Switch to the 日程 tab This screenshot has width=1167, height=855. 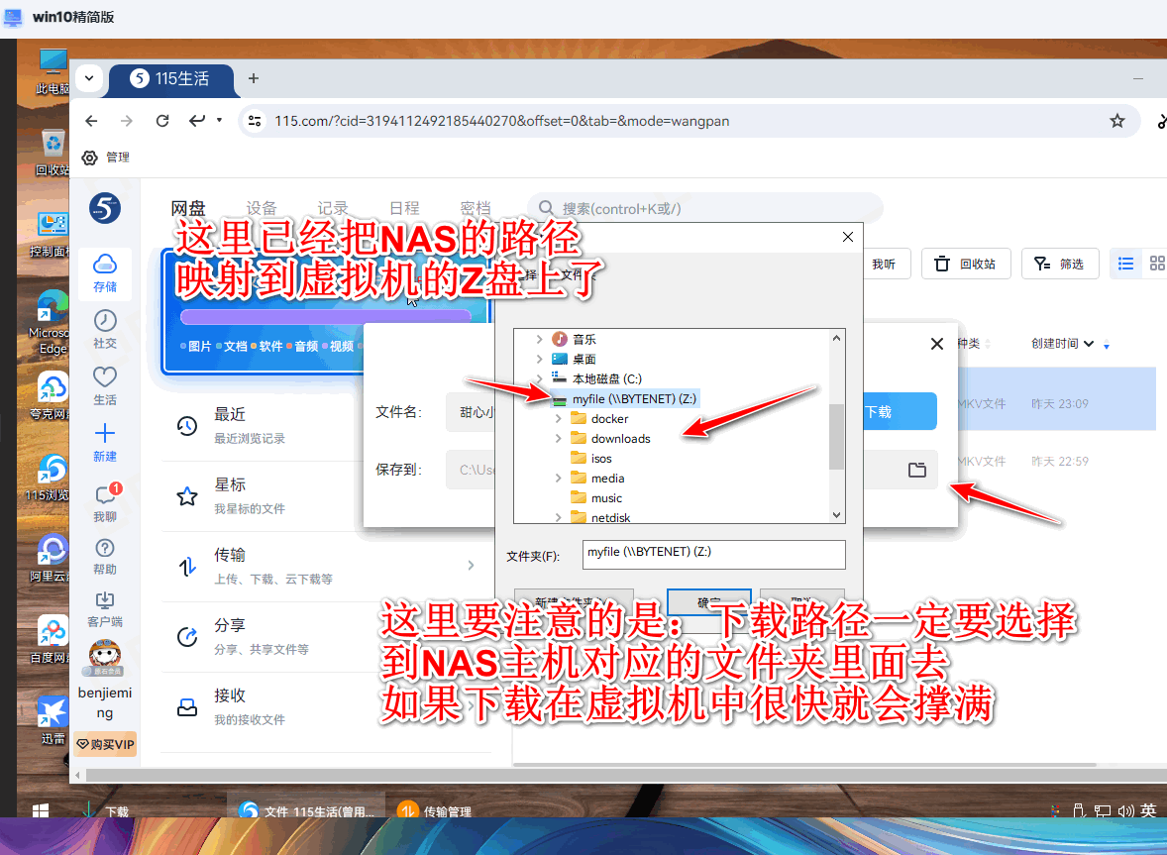[404, 208]
